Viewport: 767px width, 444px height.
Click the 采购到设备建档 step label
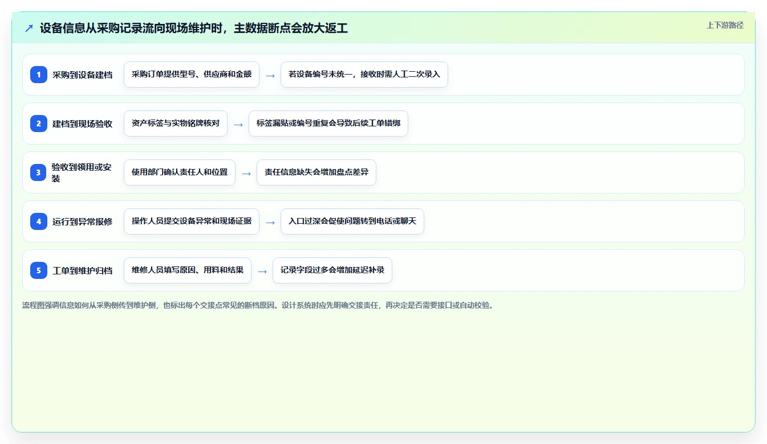click(x=82, y=75)
